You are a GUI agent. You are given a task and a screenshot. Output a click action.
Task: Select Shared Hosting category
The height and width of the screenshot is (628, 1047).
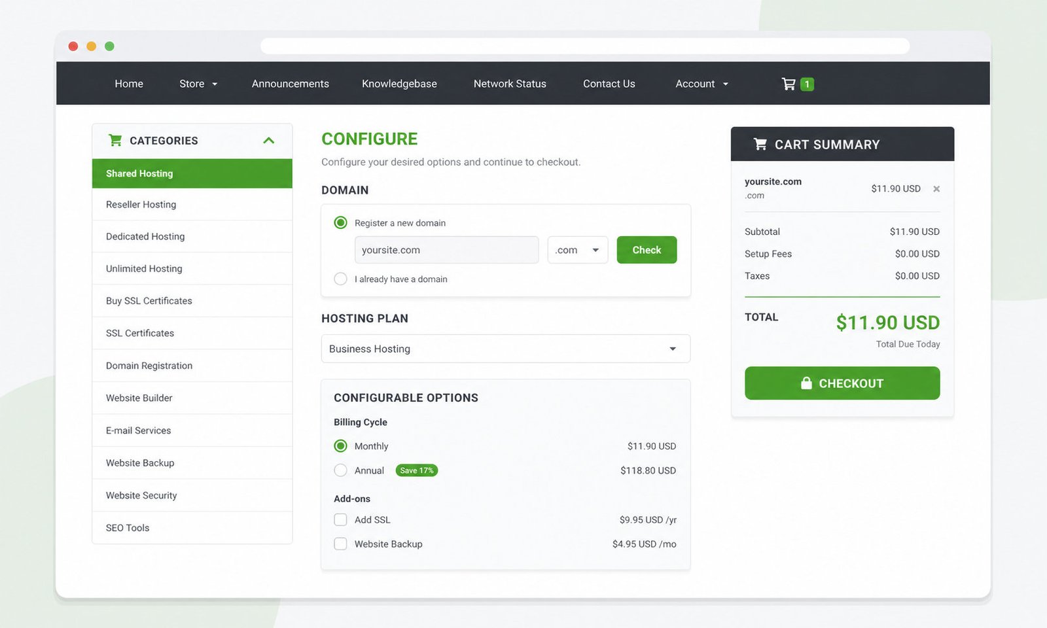192,173
